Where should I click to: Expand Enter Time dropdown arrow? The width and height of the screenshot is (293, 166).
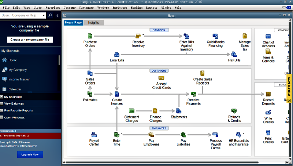(122, 133)
